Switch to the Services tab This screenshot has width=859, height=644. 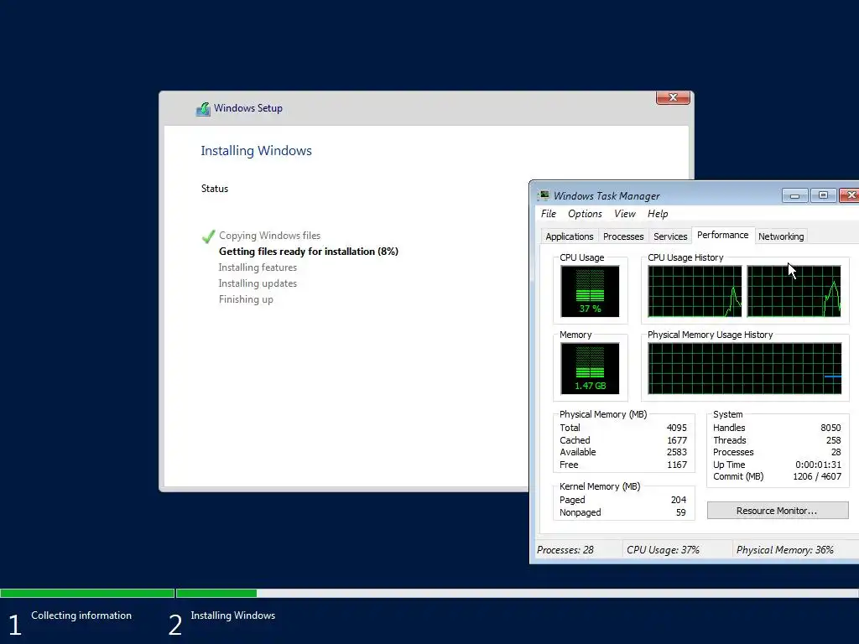[x=670, y=236]
